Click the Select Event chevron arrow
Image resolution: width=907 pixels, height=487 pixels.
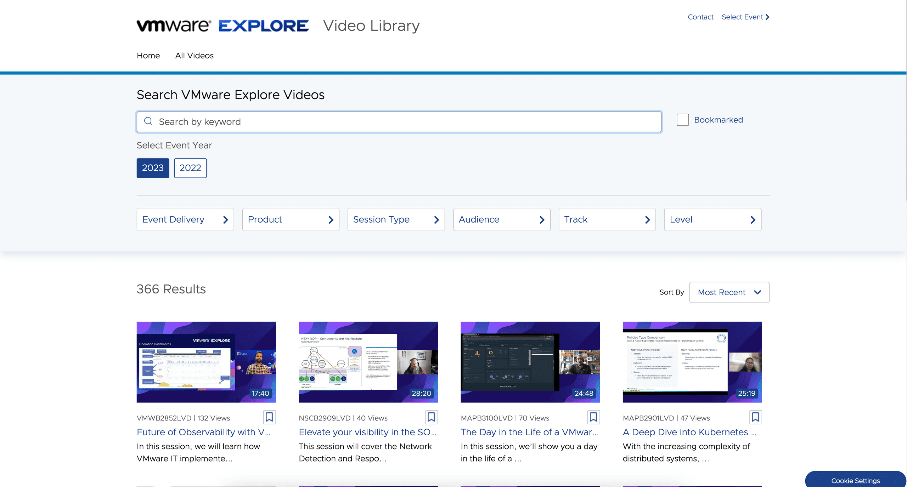click(767, 17)
